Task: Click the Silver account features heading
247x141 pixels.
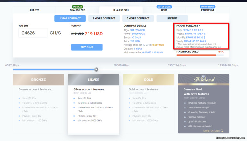Action: (x=89, y=89)
